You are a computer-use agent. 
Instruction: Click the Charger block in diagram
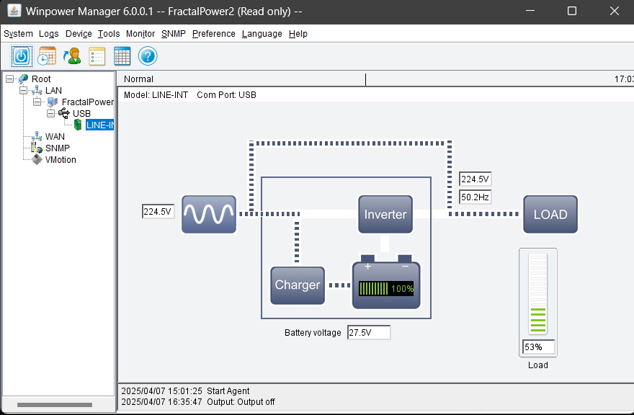(x=298, y=285)
